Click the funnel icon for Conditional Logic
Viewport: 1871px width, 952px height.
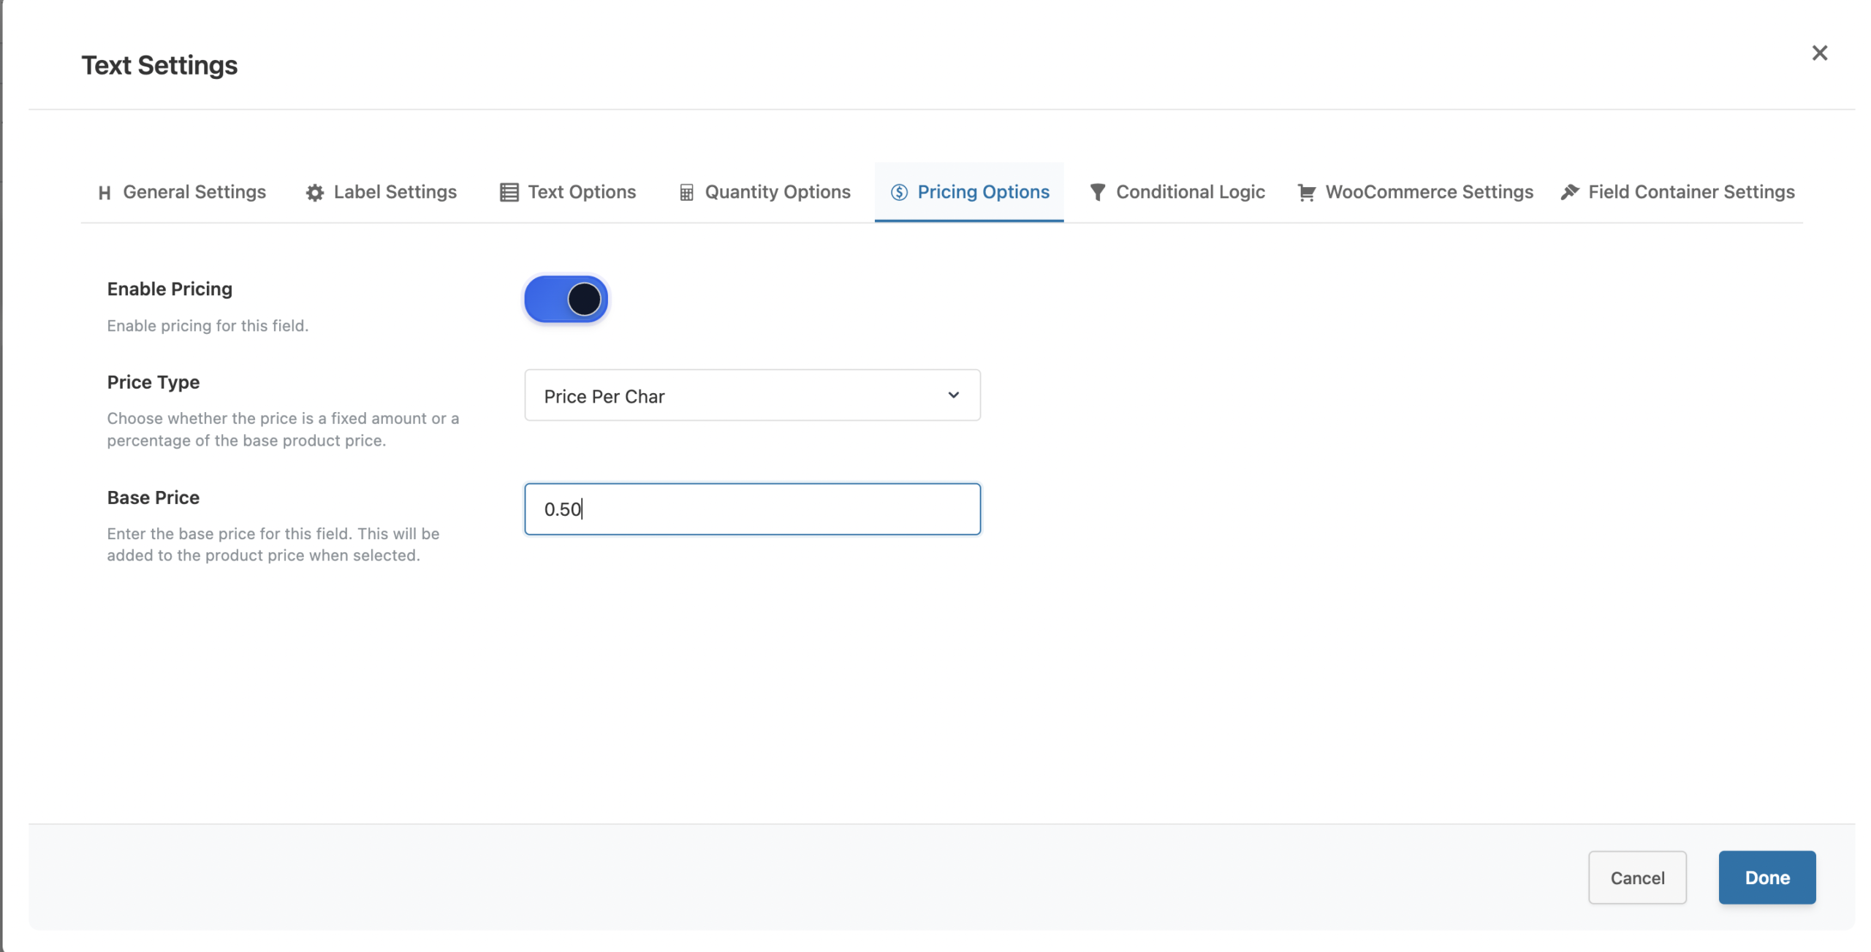click(x=1097, y=192)
